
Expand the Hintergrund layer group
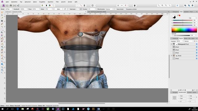pyautogui.click(x=171, y=44)
